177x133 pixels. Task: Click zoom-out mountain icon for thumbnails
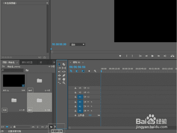point(11,127)
